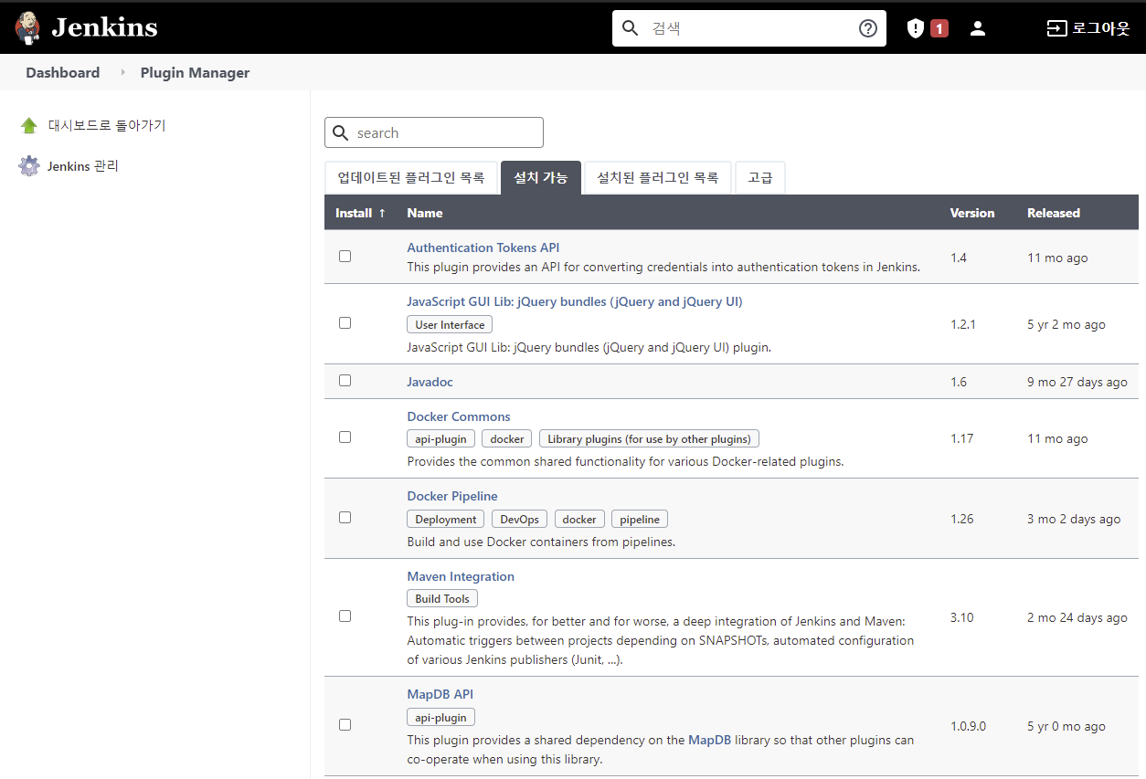Click the Library plugins tag
1146x779 pixels.
click(649, 438)
